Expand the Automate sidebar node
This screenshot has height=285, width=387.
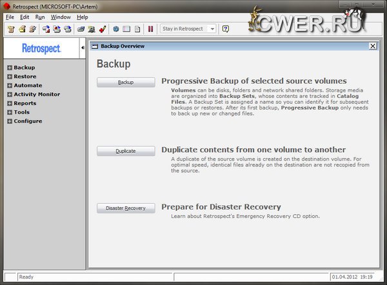10,86
